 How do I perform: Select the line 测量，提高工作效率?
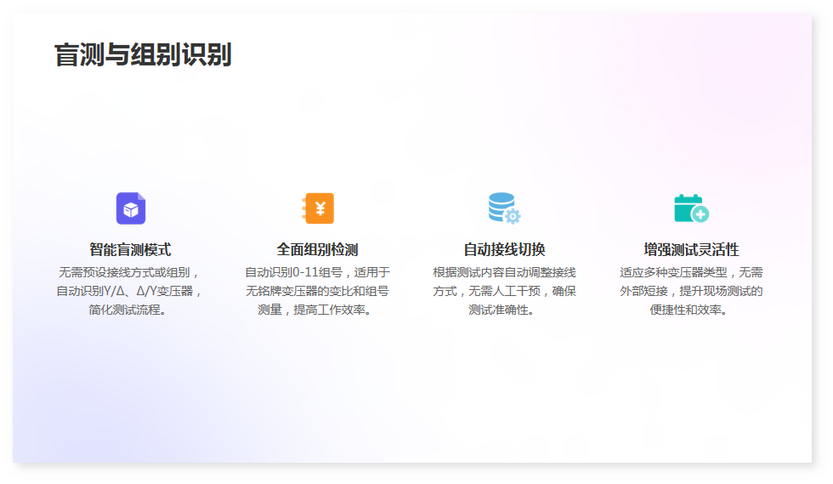[x=317, y=310]
